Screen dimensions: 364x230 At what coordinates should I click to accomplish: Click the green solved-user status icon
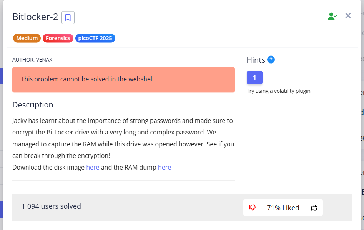point(332,16)
